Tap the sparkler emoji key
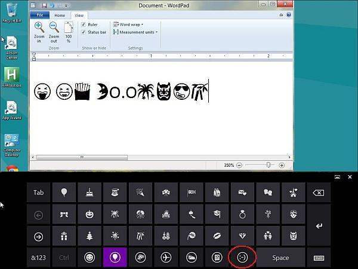The width and height of the screenshot is (358, 269). point(115,236)
